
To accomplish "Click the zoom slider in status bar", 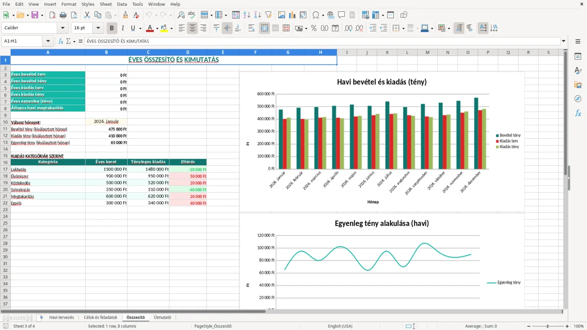I will click(547, 326).
